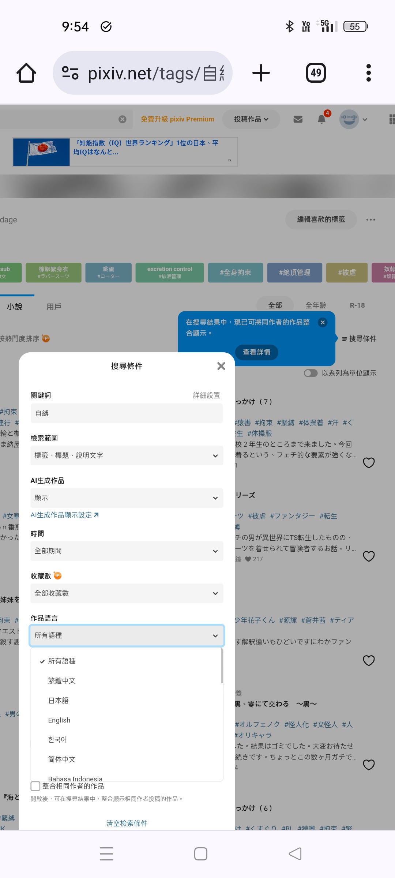The width and height of the screenshot is (395, 878).
Task: Open the tab switcher showing 49
Action: [316, 73]
